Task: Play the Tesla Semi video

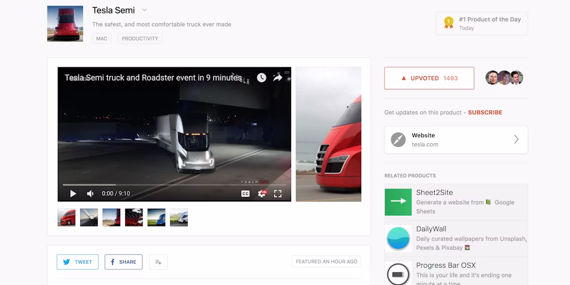Action: pyautogui.click(x=73, y=194)
